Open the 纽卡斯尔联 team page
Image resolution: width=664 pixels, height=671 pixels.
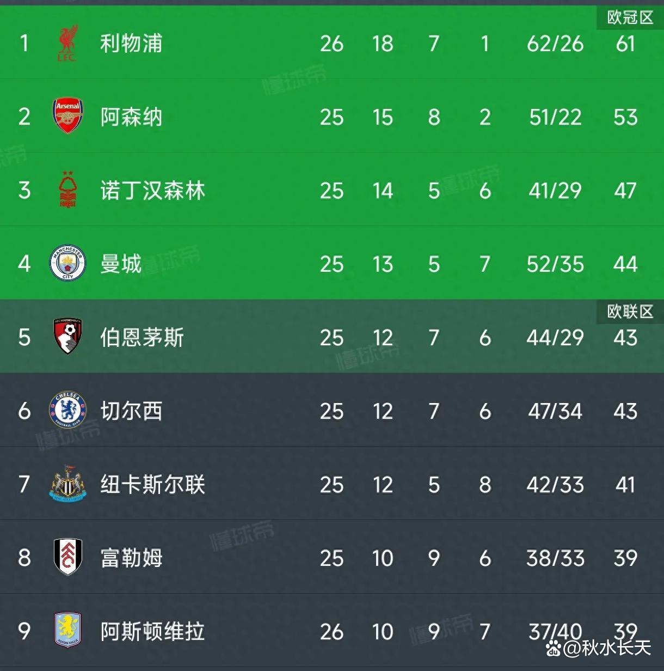[x=152, y=485]
